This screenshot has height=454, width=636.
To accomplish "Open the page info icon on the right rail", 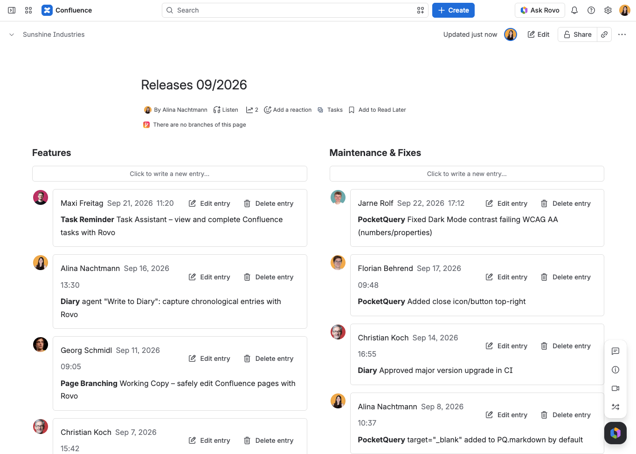I will pos(615,370).
